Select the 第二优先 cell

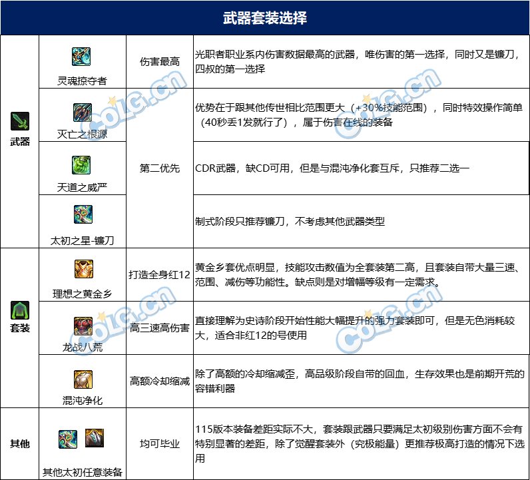click(159, 168)
